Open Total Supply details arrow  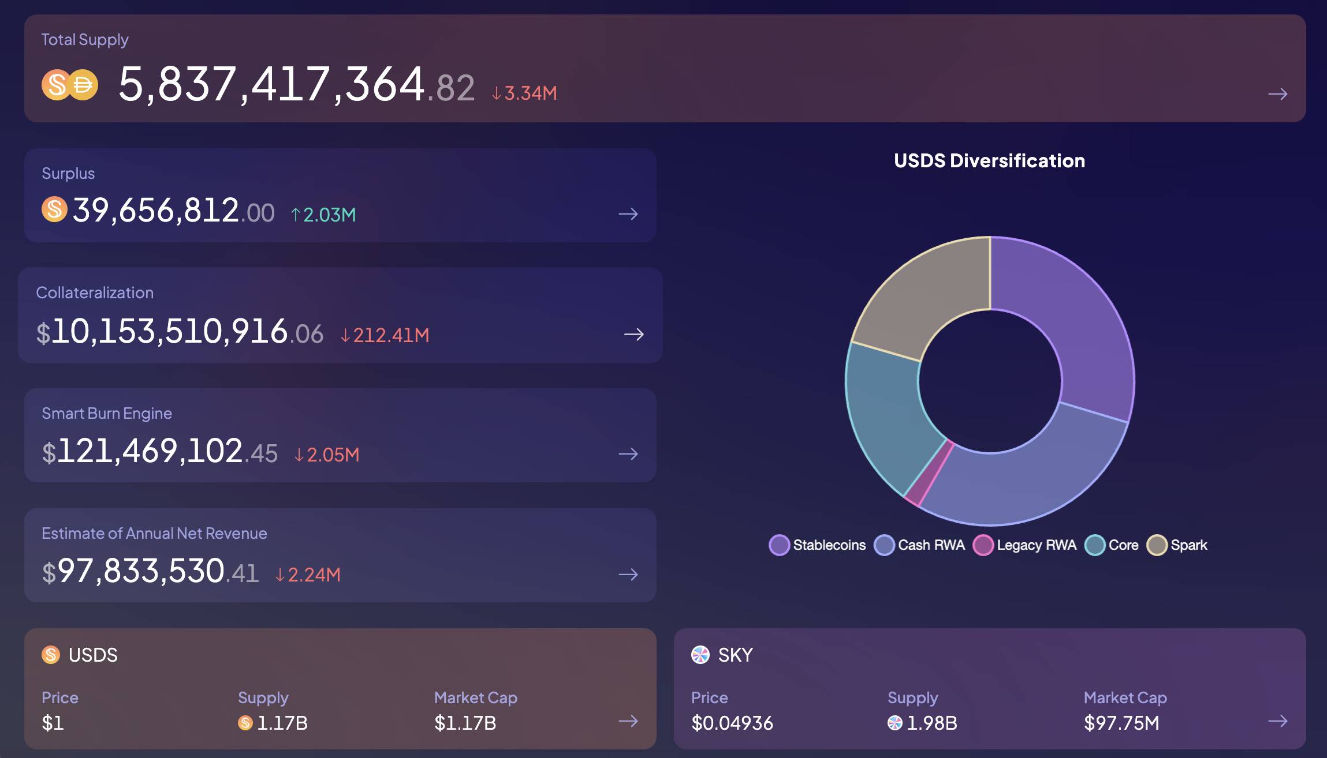(x=1277, y=94)
